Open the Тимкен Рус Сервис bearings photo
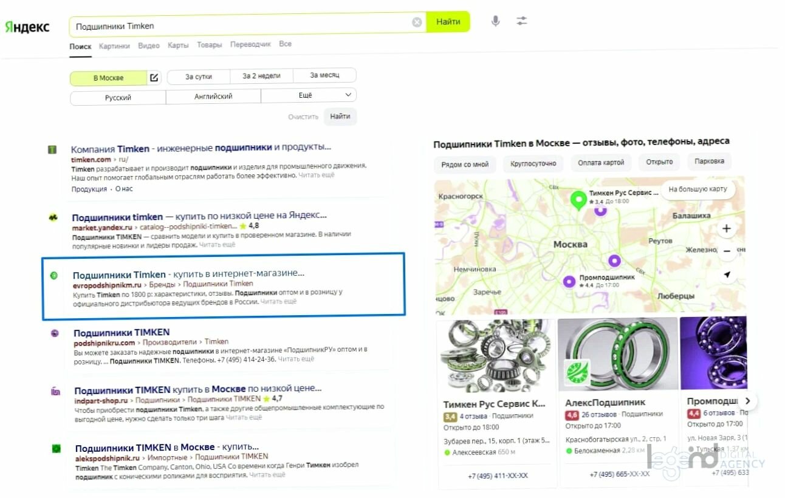785x498 pixels. pos(495,355)
